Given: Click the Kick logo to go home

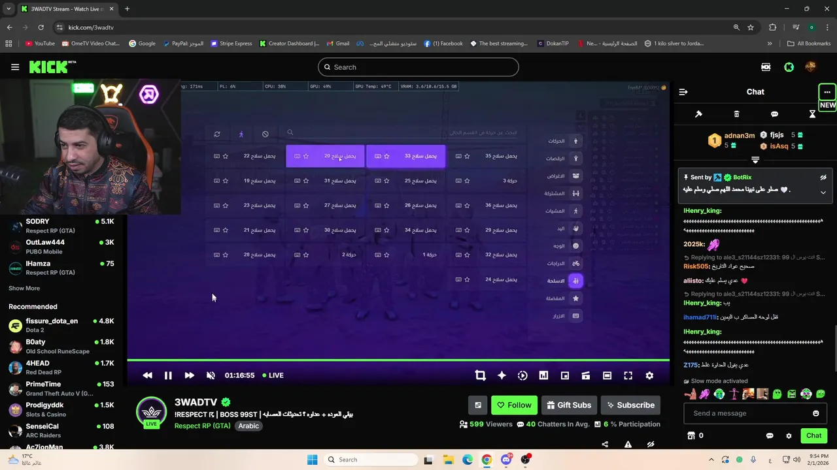Looking at the screenshot, I should tap(52, 67).
